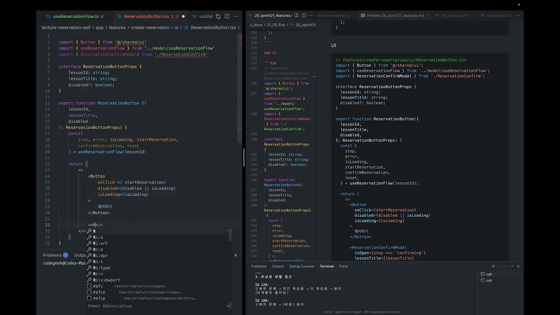Choose the 'Ri:viewport' suggestion
Image resolution: width=560 pixels, height=315 pixels.
157,280
